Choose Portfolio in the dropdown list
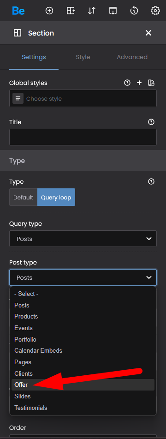The width and height of the screenshot is (166, 439). [x=83, y=339]
